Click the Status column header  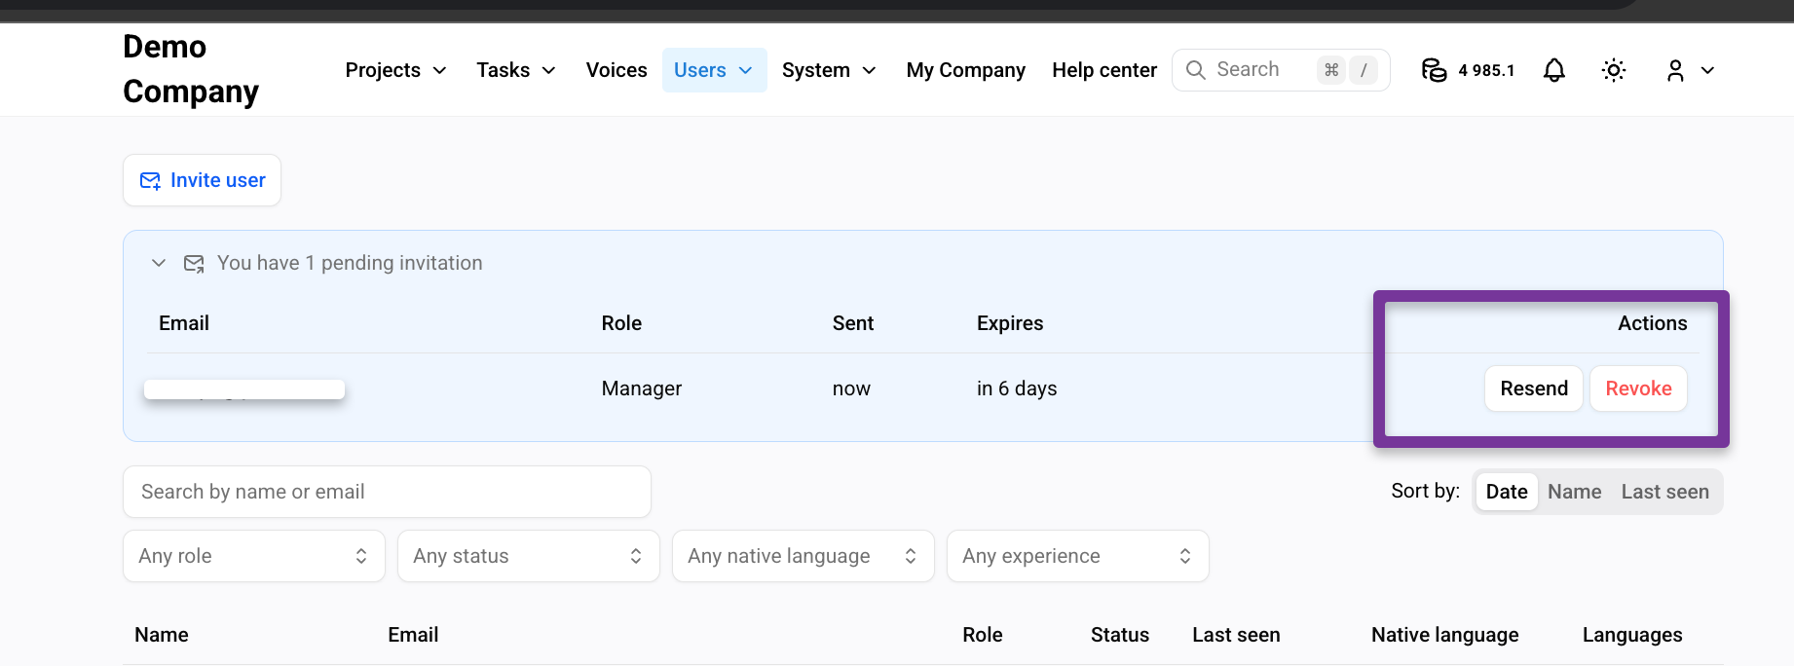click(x=1120, y=635)
